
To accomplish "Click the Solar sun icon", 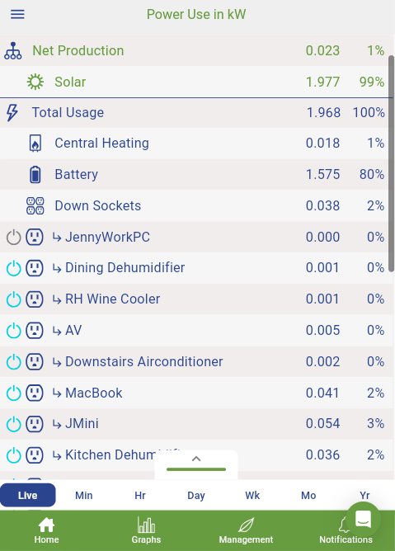I will tap(35, 82).
